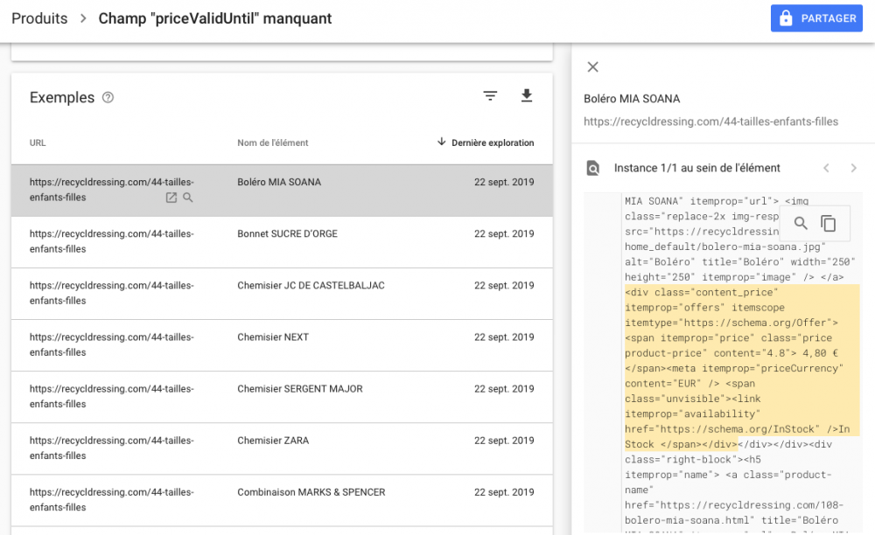The height and width of the screenshot is (535, 875).
Task: Select the Bonnet SUCRE D'ORGE row
Action: (x=282, y=242)
